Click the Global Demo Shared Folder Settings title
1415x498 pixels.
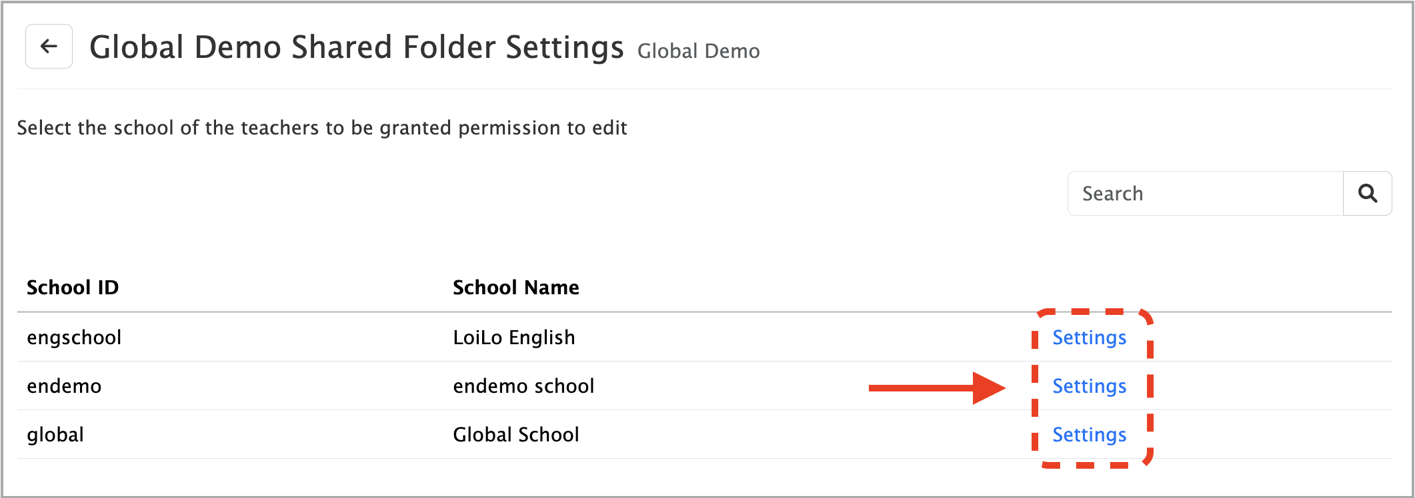(356, 47)
